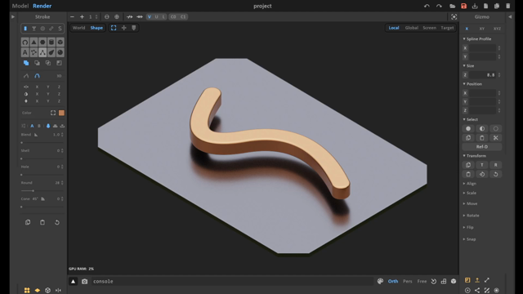
Task: Select the sphere primitive in second row
Action: pos(60,52)
